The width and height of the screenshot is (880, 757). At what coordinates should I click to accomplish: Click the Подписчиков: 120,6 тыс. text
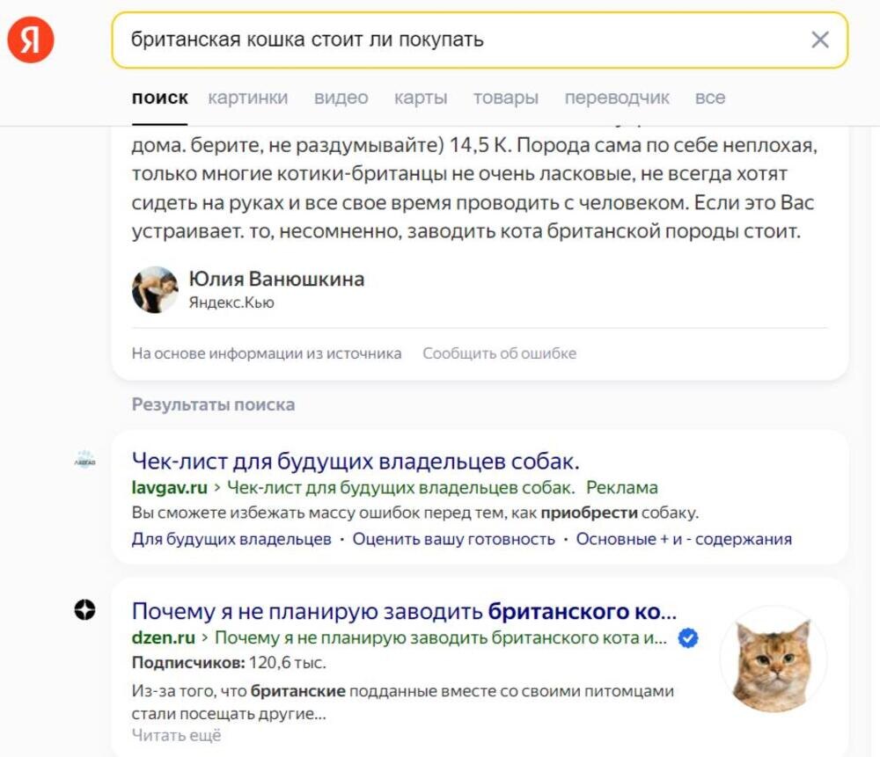(229, 663)
